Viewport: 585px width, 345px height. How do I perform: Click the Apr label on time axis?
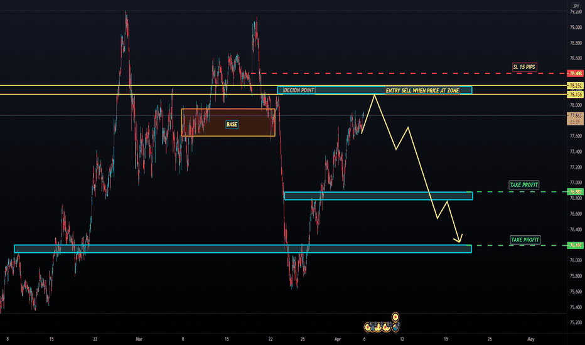(338, 339)
